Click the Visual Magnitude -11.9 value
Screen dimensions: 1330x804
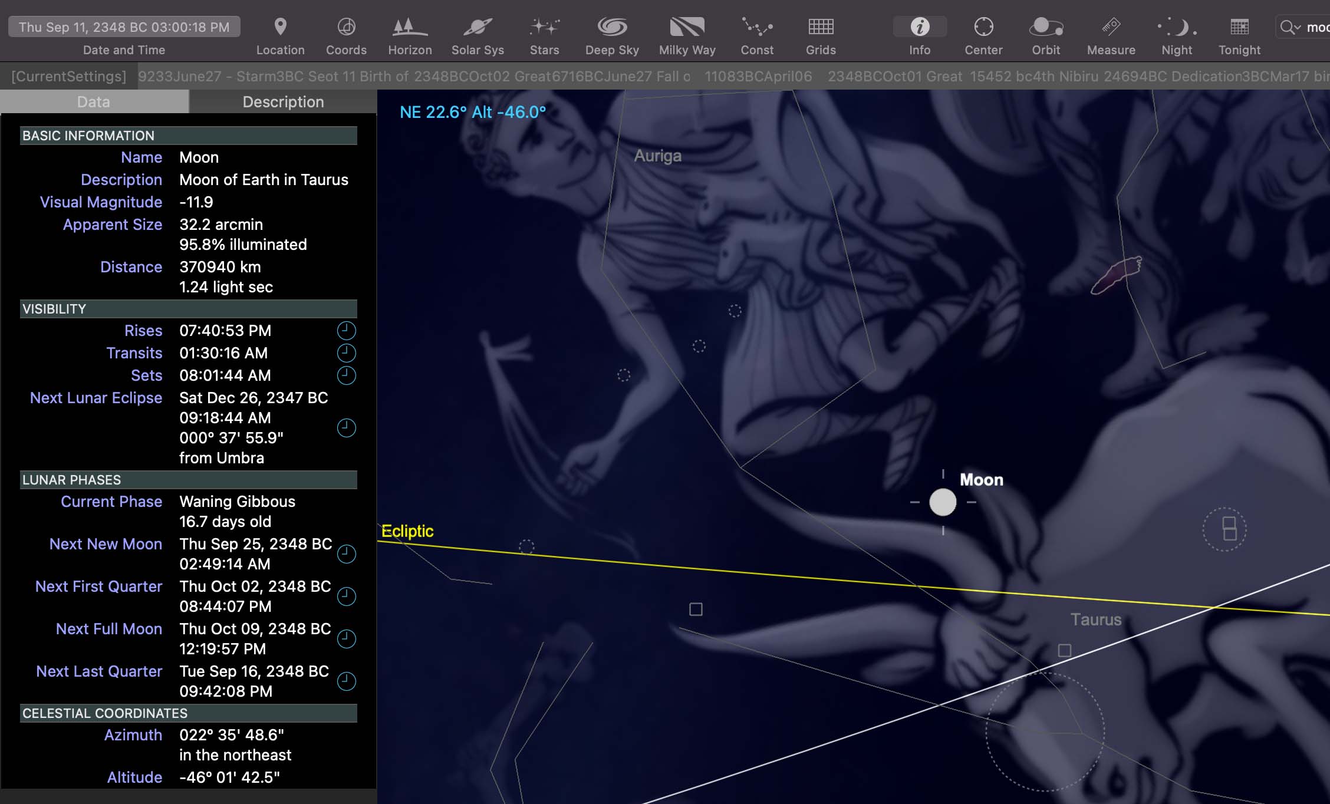pos(196,202)
